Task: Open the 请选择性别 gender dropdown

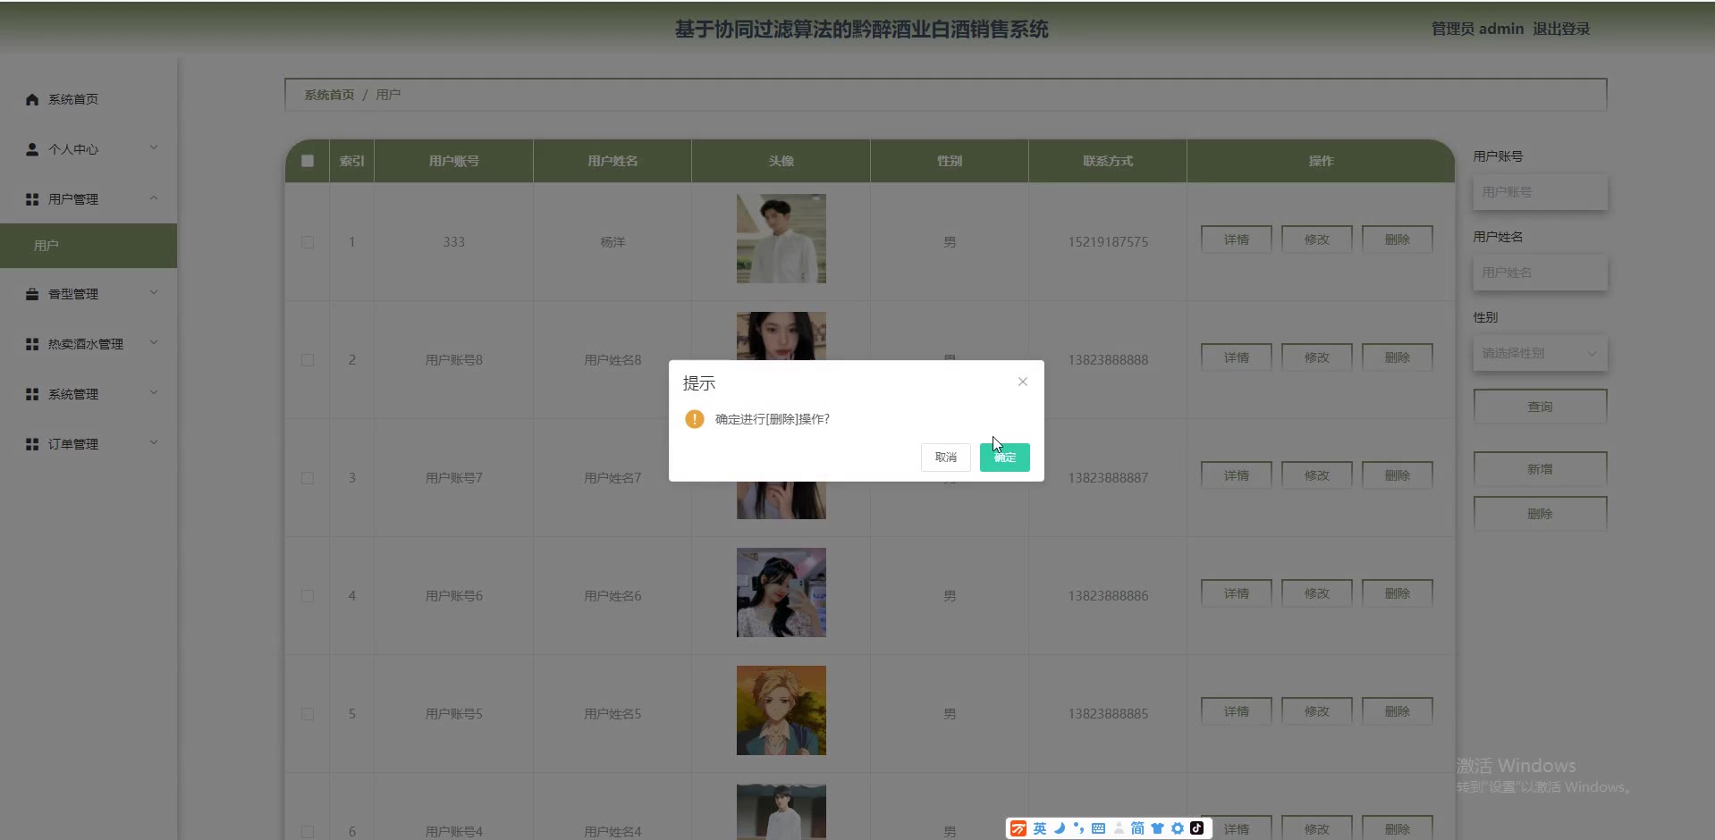Action: [x=1540, y=353]
